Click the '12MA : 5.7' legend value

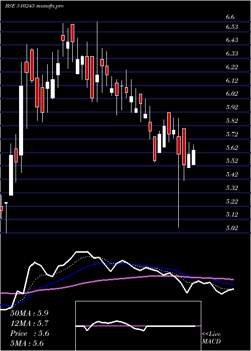[x=29, y=323]
